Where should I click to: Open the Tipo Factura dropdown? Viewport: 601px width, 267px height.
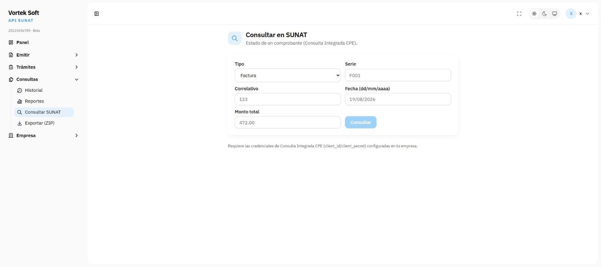pyautogui.click(x=287, y=75)
